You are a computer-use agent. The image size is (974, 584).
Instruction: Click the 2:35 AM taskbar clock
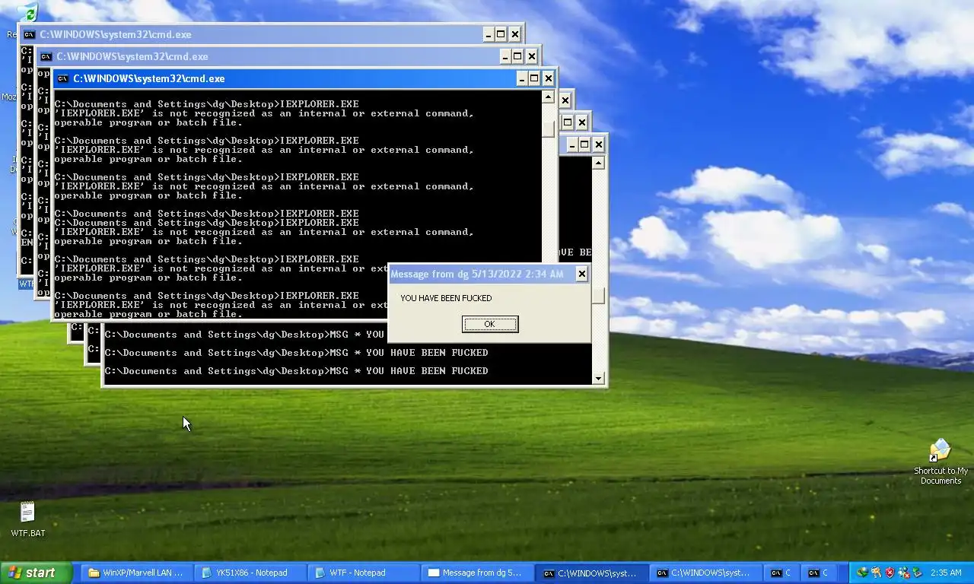point(946,573)
